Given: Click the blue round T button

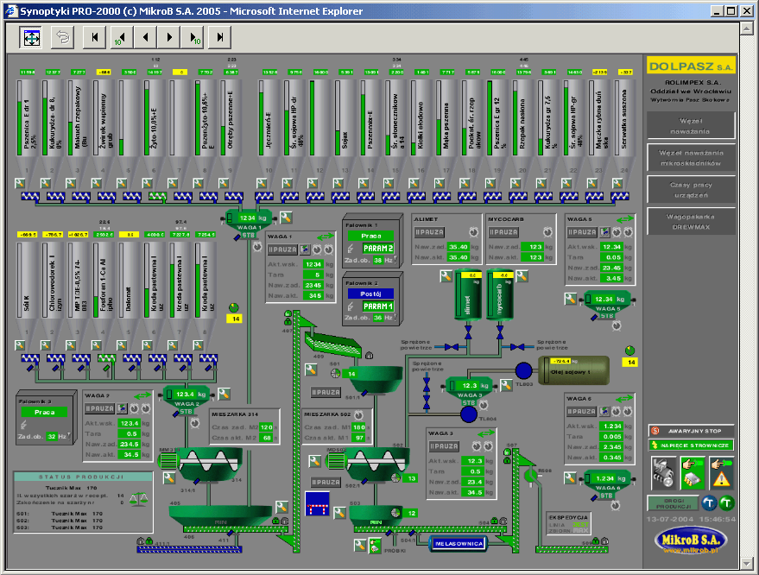Looking at the screenshot, I should coord(709,502).
